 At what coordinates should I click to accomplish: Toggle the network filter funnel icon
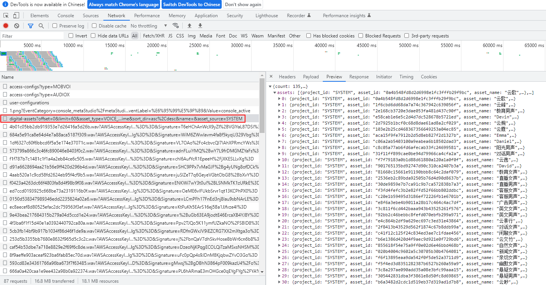[31, 26]
